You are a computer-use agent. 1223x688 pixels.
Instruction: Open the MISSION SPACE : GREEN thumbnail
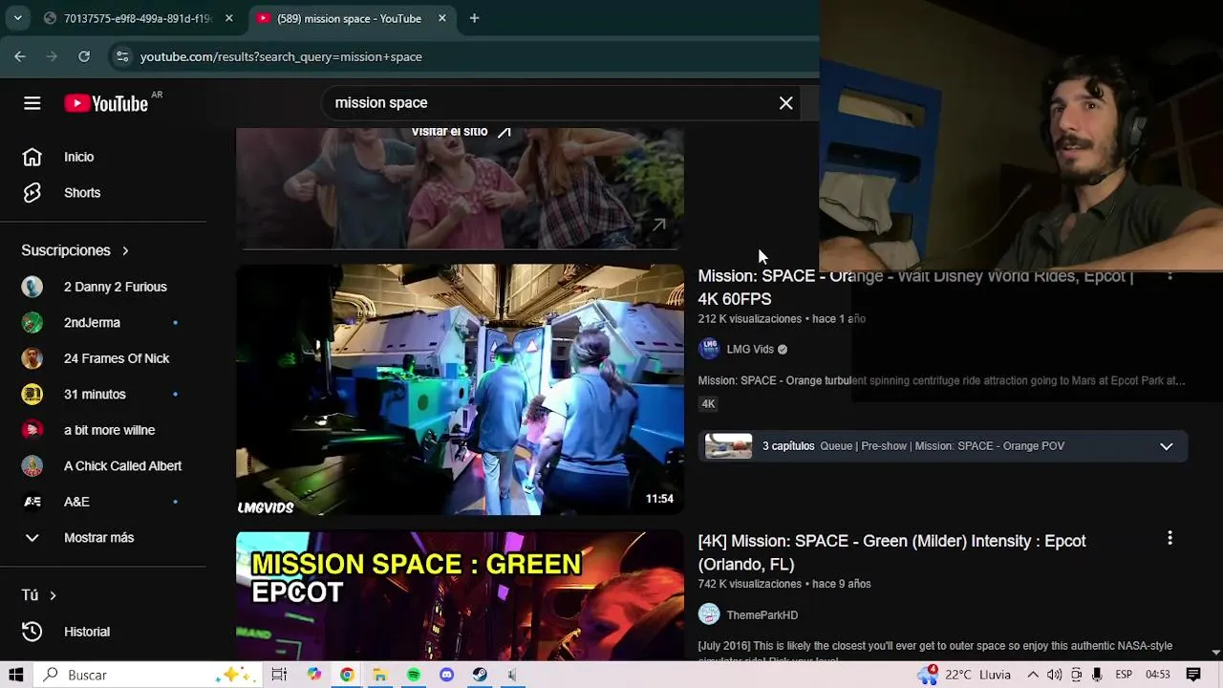point(460,596)
